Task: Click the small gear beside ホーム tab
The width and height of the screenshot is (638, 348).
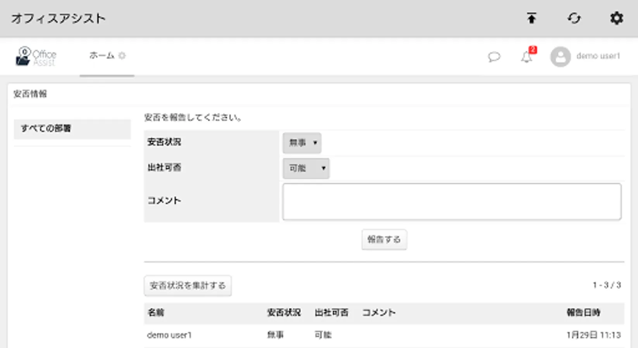Action: [122, 56]
